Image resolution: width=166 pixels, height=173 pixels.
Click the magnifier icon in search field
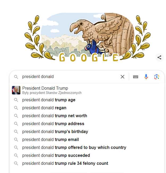pos(16,77)
